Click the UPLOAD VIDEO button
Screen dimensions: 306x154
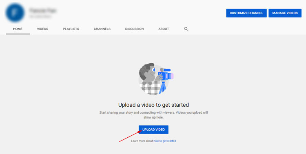[153, 130]
